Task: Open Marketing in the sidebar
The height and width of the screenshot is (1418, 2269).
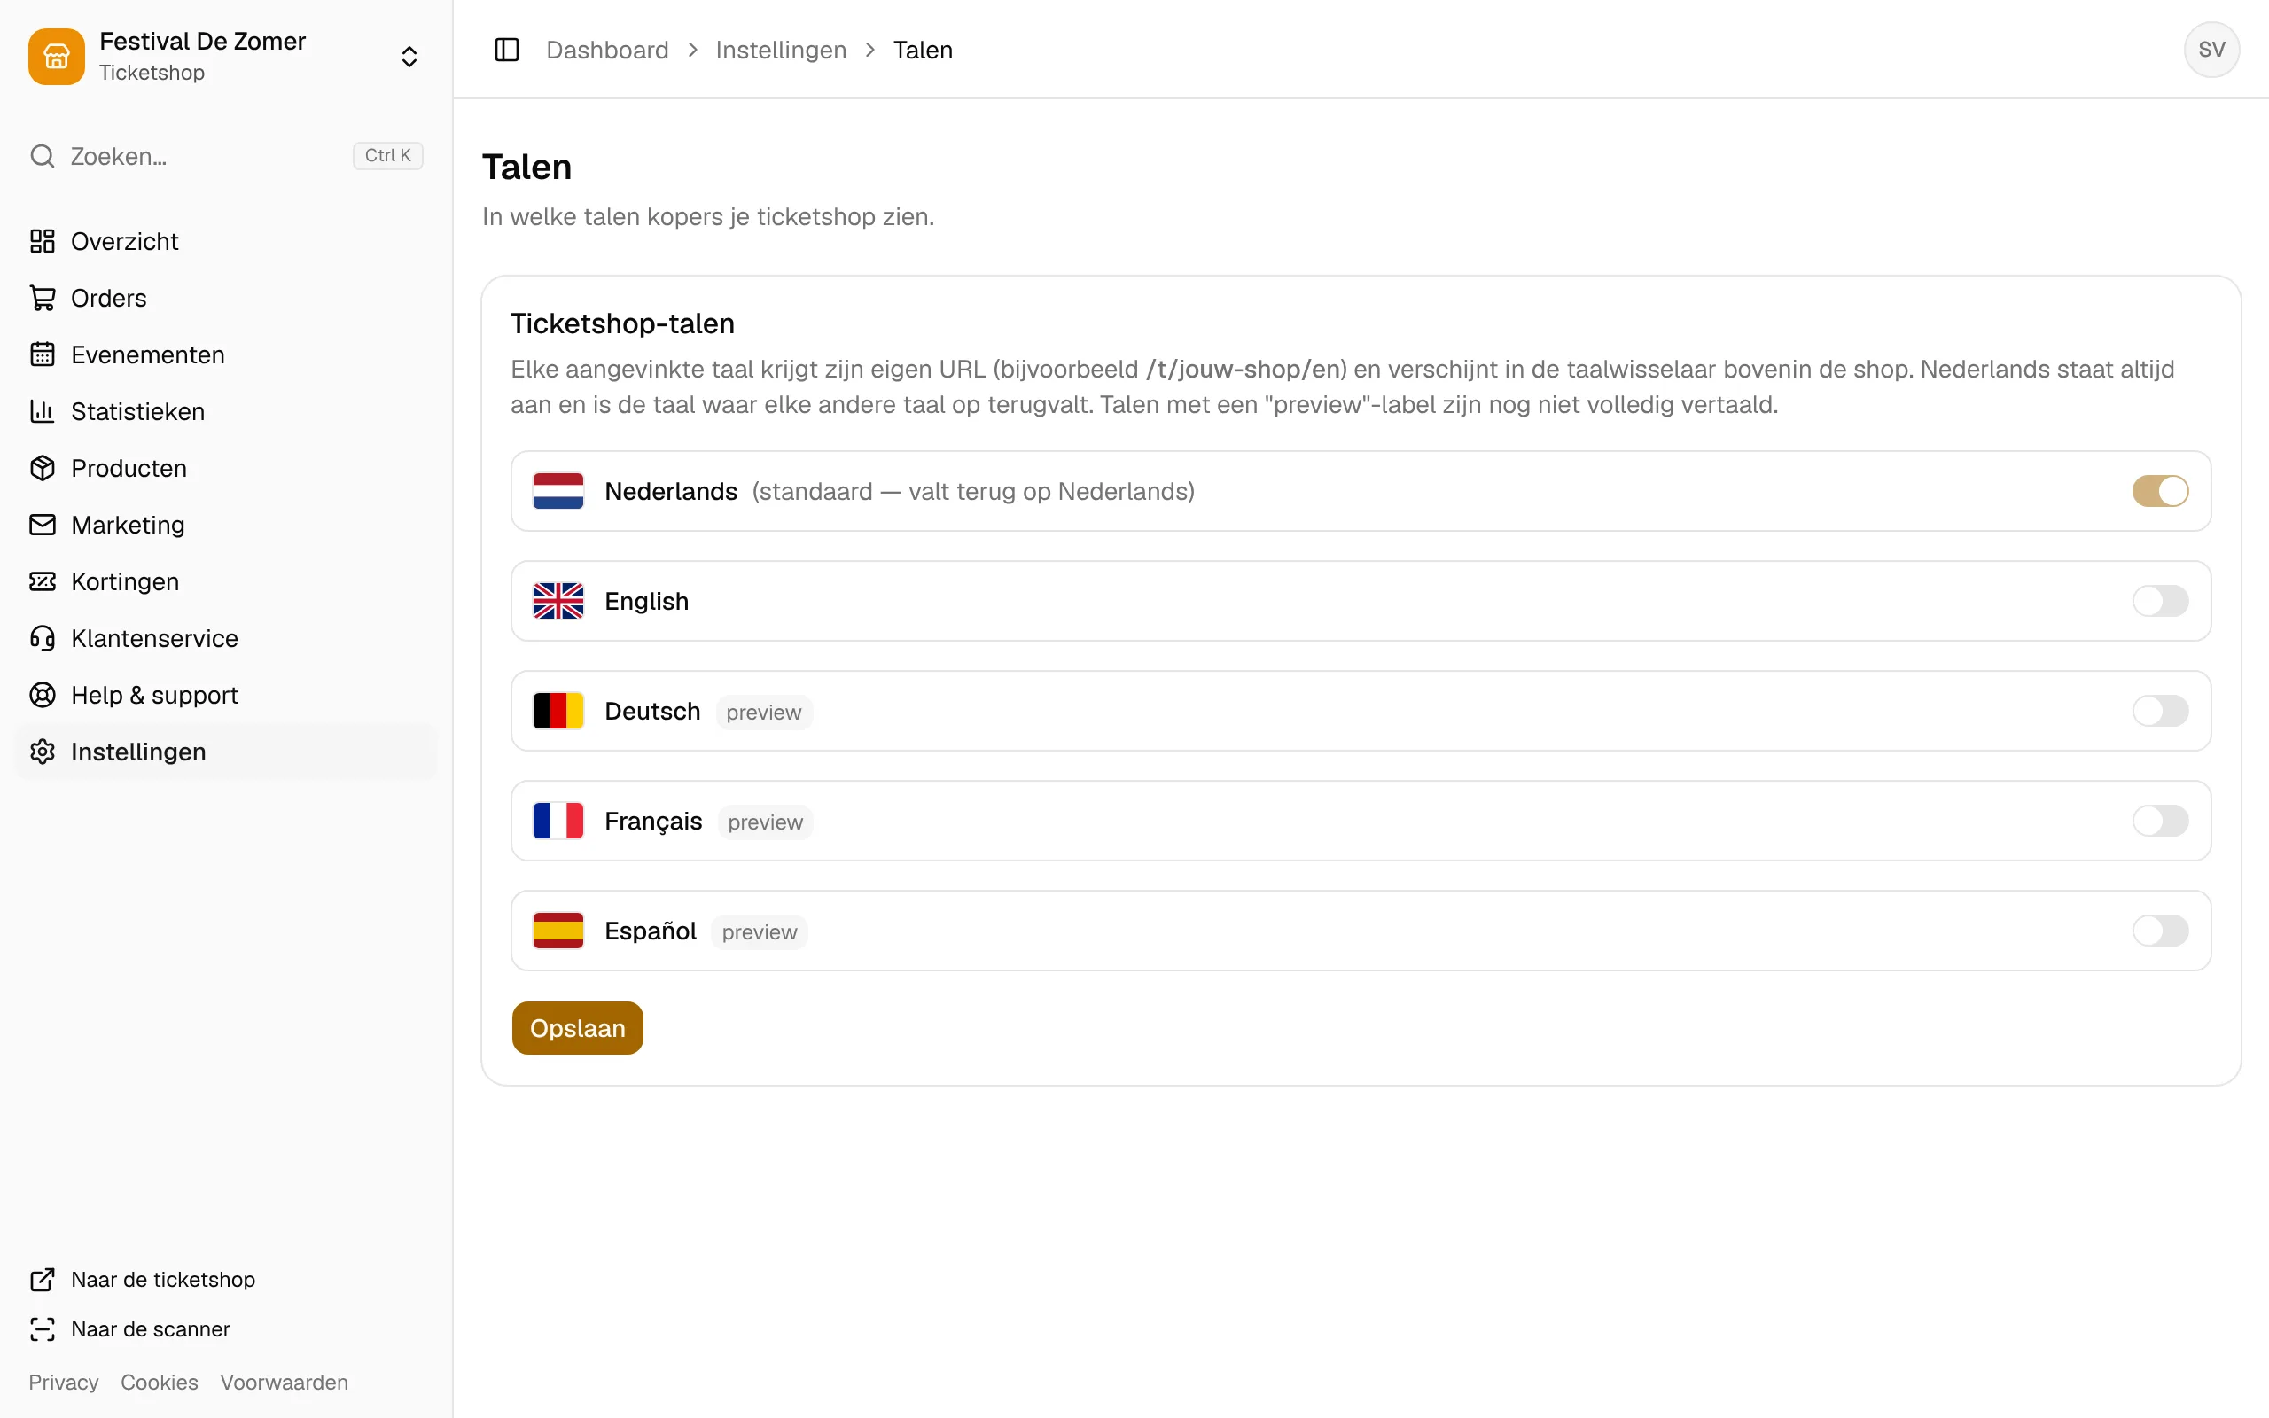Action: [x=225, y=526]
